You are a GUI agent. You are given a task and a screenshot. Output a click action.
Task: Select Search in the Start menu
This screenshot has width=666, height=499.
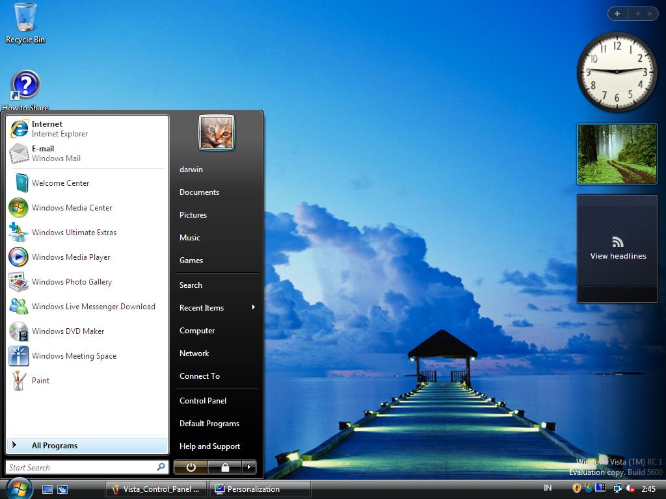click(217, 285)
